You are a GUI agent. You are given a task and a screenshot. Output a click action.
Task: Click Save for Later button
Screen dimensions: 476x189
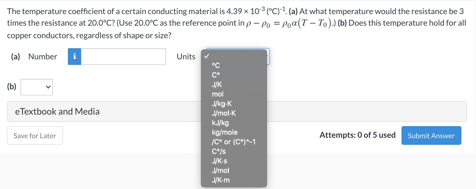click(x=35, y=135)
